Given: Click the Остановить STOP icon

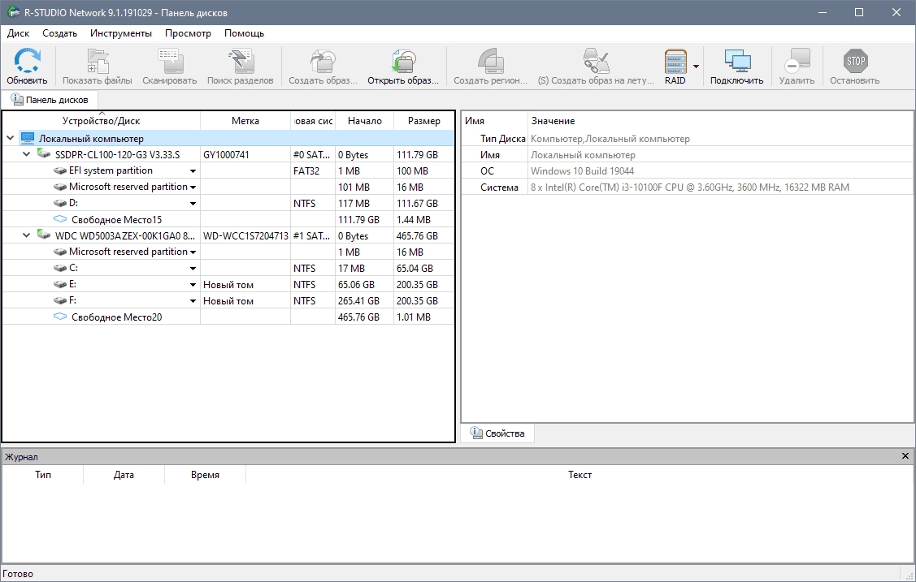Looking at the screenshot, I should (855, 61).
